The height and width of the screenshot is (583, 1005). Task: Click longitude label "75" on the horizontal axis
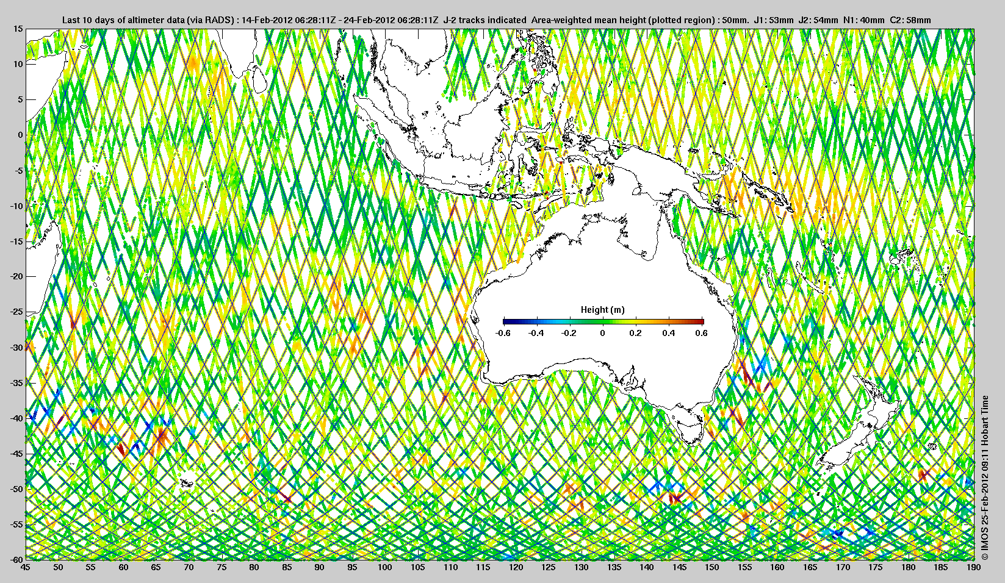(x=222, y=567)
